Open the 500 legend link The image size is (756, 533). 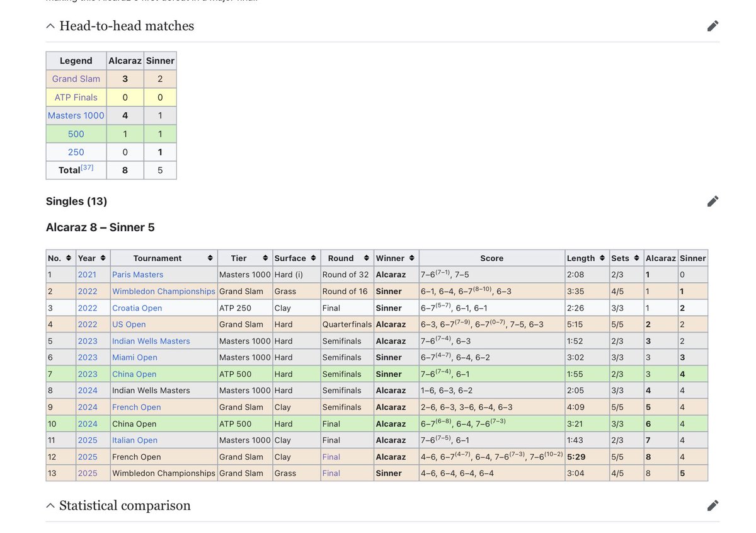(76, 134)
